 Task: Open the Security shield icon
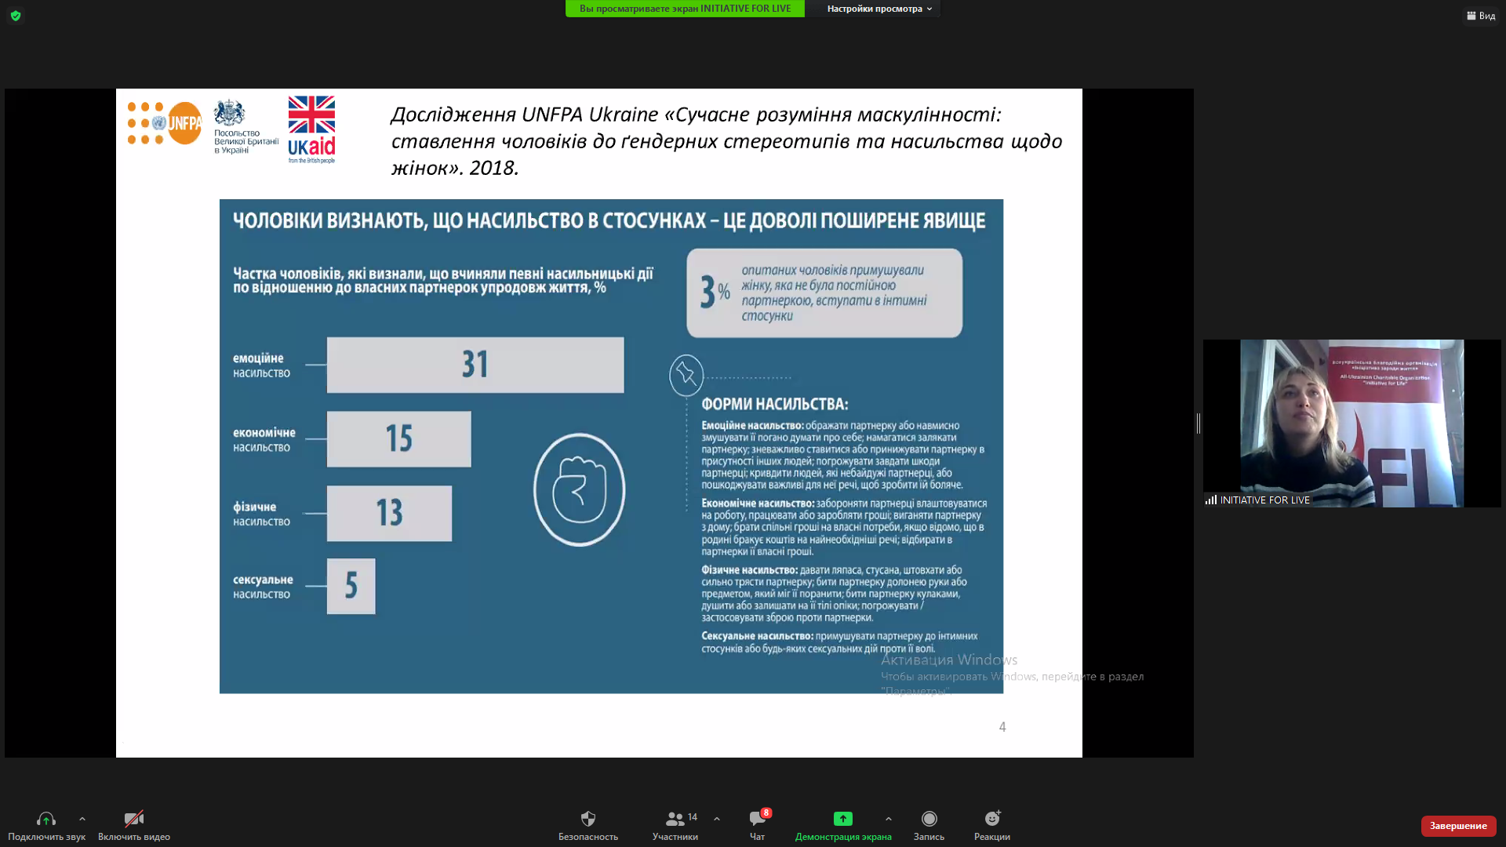pyautogui.click(x=587, y=819)
